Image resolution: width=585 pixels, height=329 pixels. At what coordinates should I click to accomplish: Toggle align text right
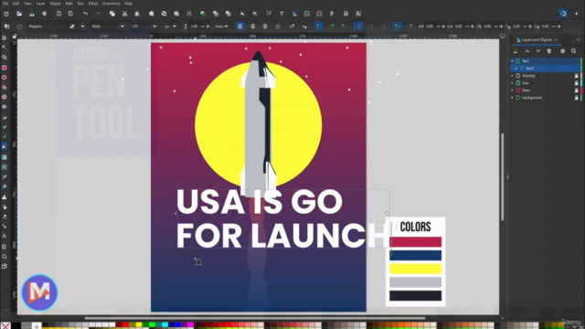[265, 27]
